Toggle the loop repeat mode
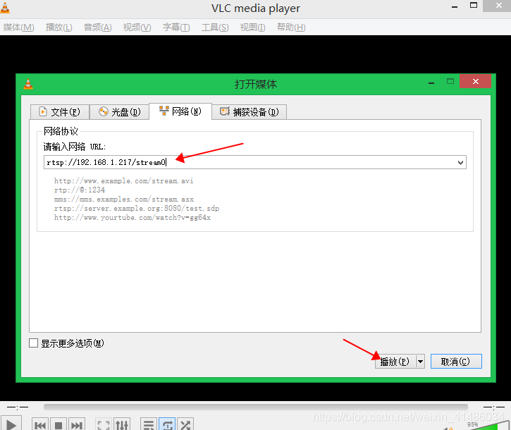The image size is (511, 430). pos(167,425)
